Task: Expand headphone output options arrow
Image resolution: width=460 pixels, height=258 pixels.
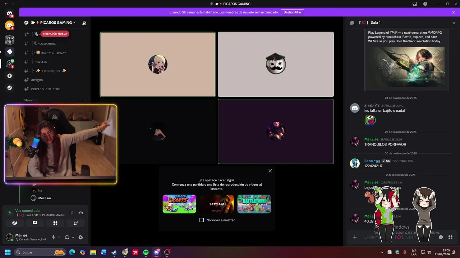Action: 73,237
